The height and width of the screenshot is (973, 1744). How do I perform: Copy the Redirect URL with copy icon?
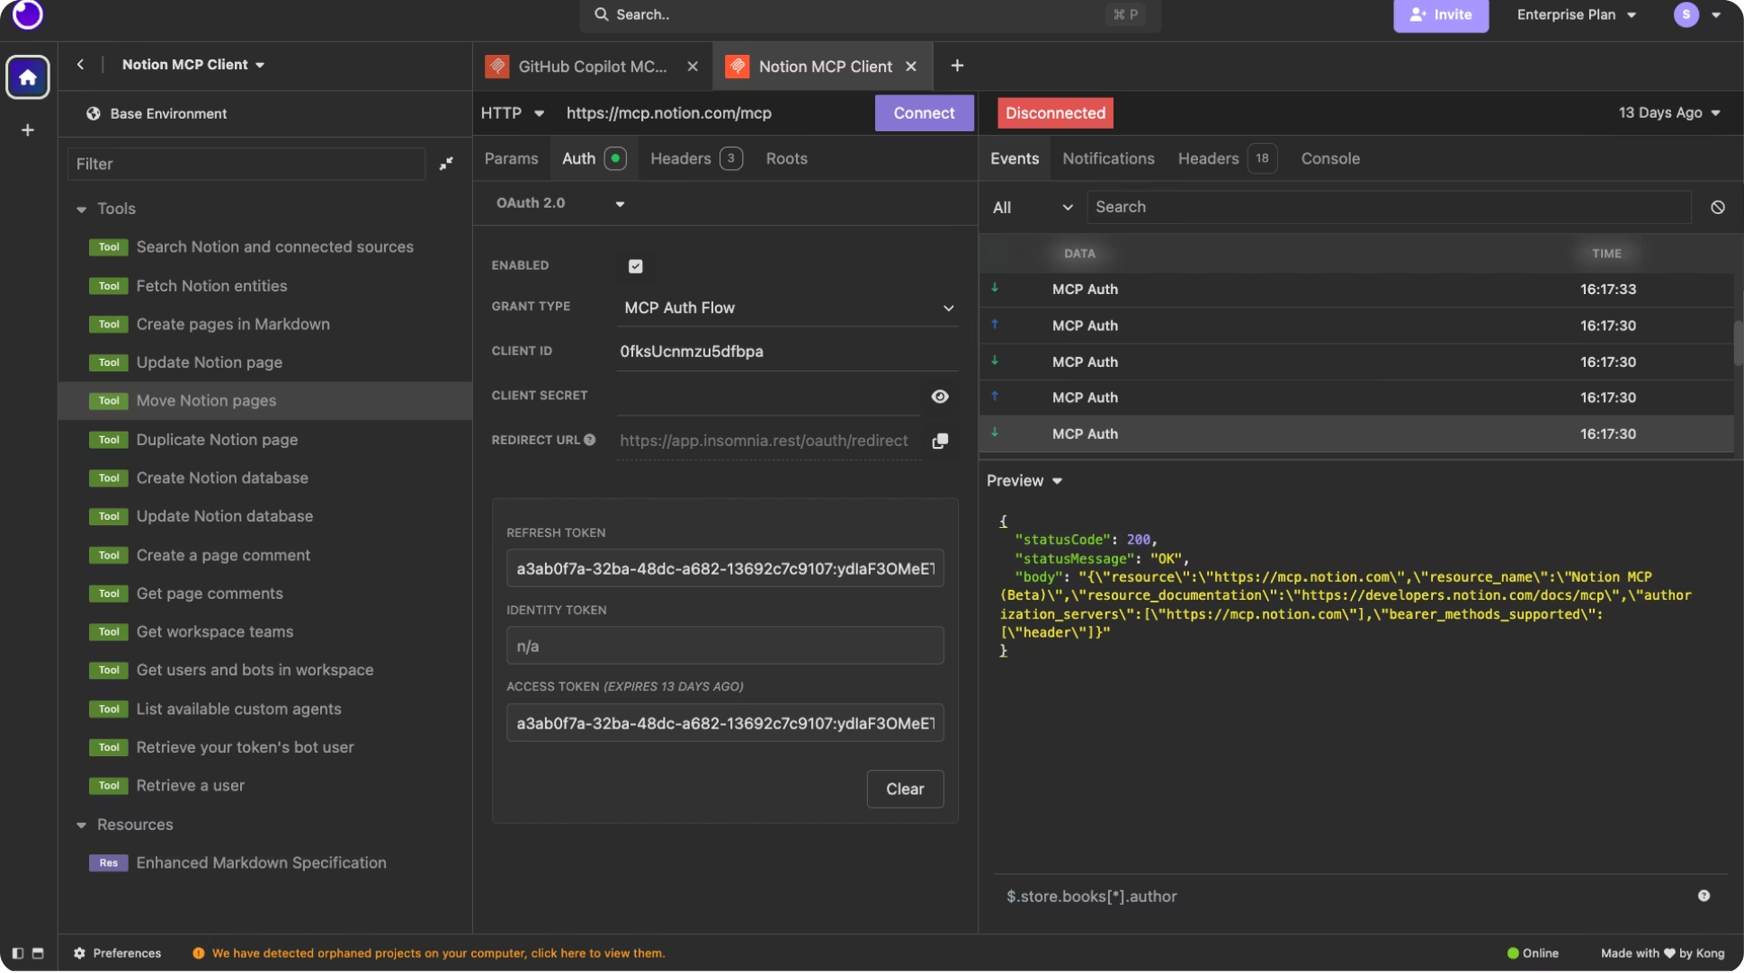click(940, 441)
